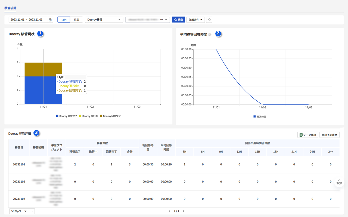Toggle the Dooray 進行中 legend series

point(88,116)
